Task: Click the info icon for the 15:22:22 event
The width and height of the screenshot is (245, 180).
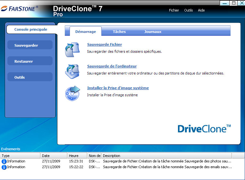Action: click(x=4, y=167)
